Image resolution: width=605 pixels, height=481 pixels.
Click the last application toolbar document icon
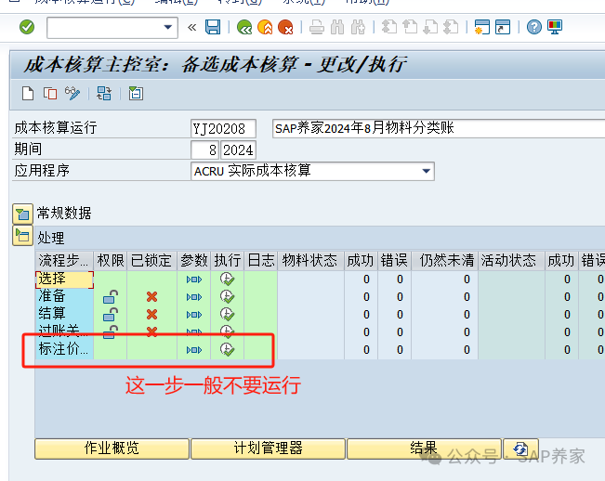pos(136,93)
